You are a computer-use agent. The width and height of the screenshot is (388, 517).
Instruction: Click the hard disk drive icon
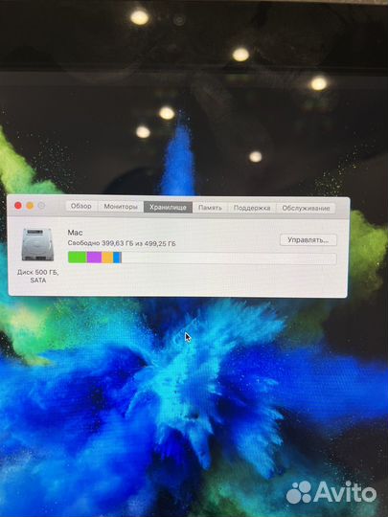coord(37,245)
